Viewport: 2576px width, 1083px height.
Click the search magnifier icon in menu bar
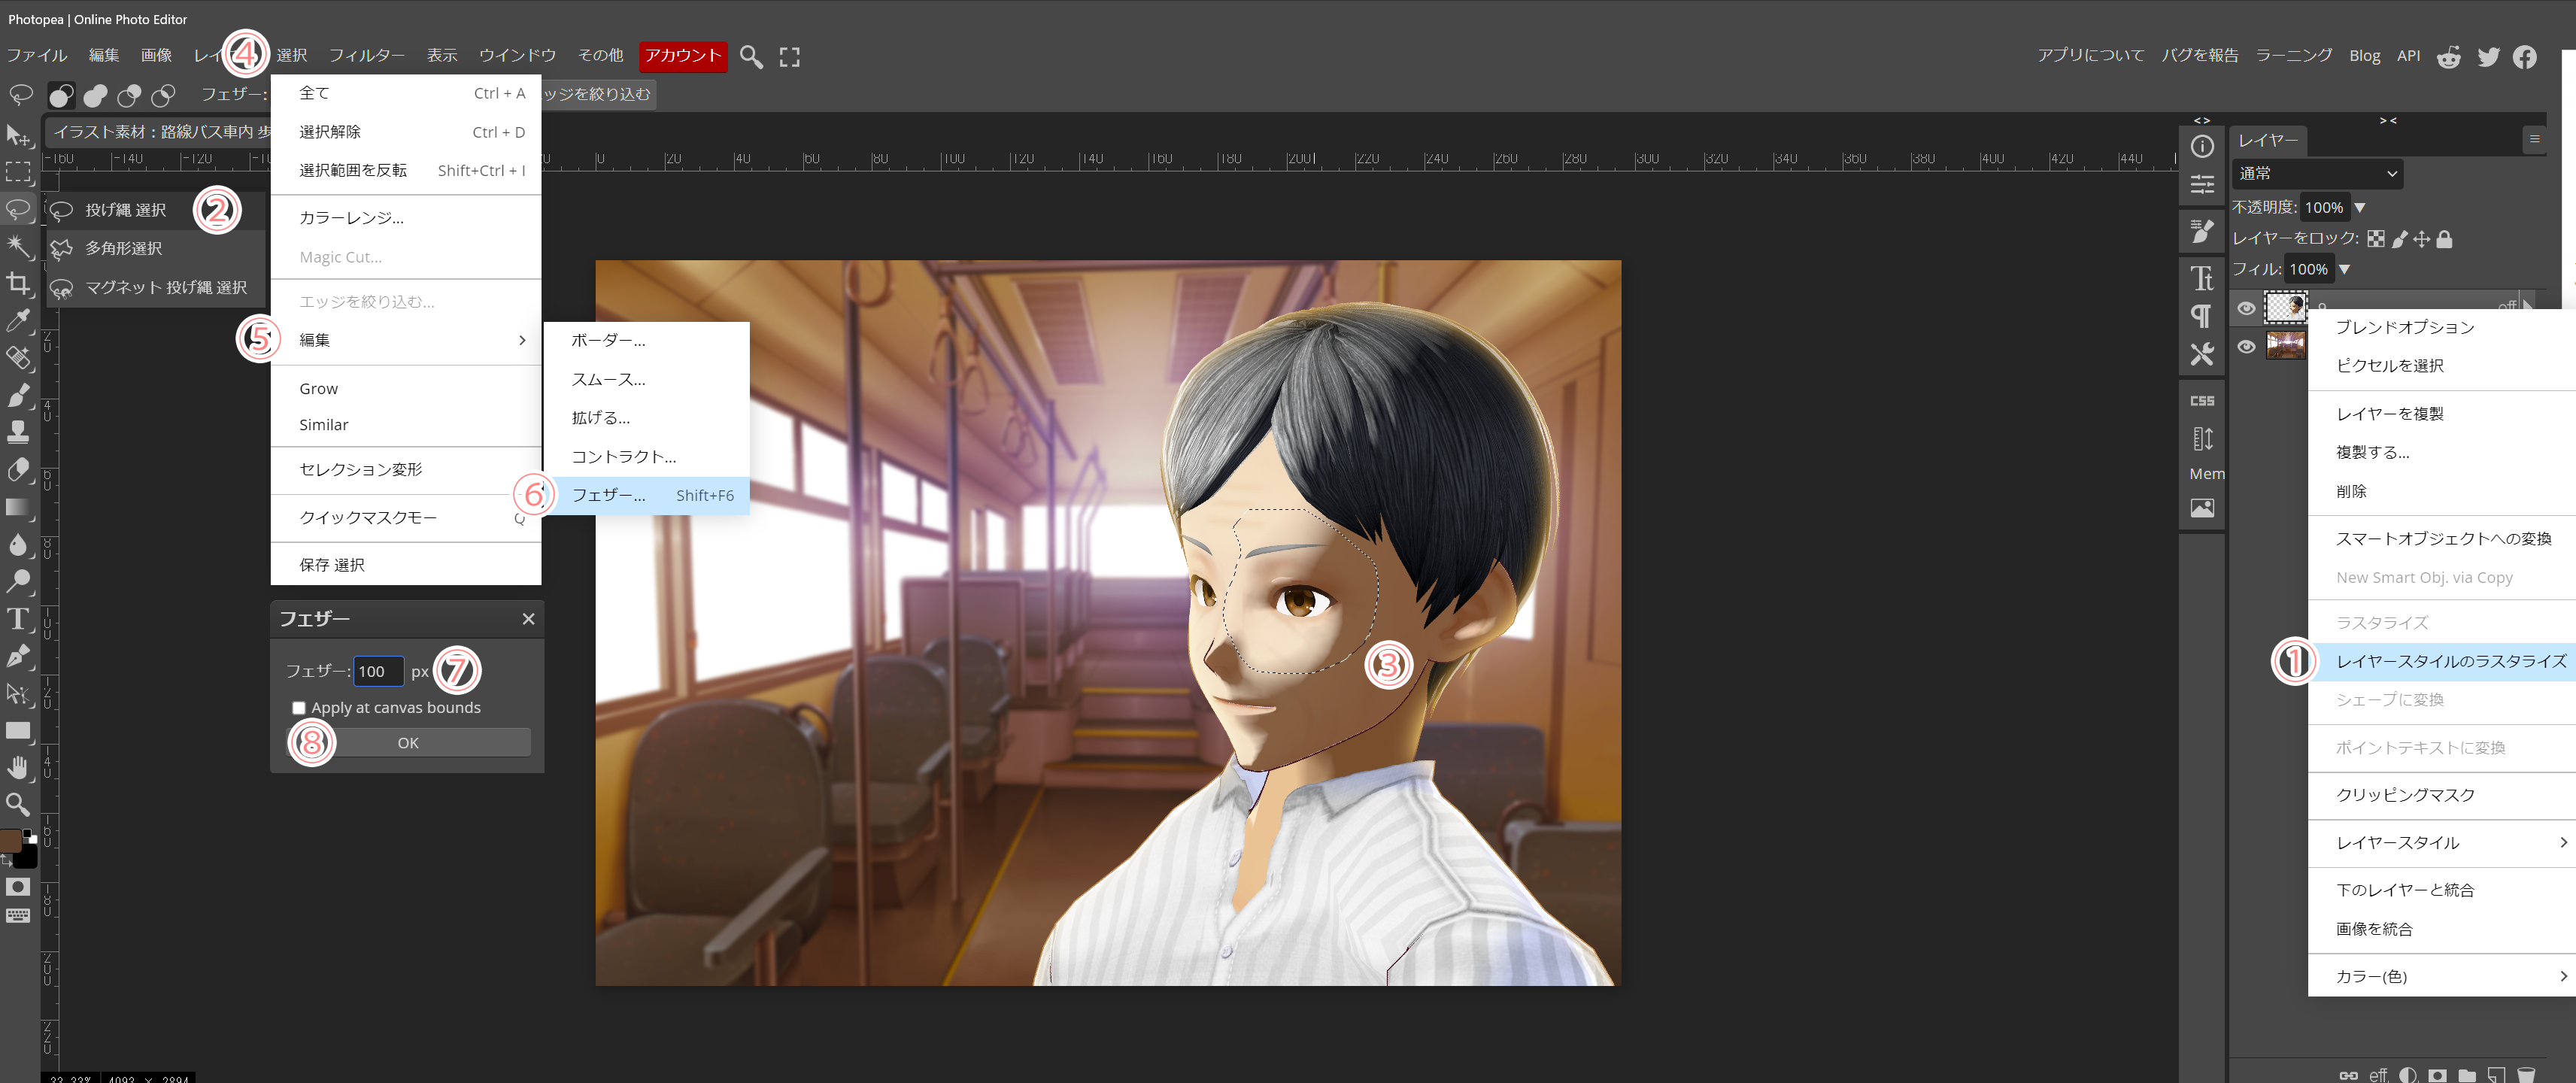point(751,57)
